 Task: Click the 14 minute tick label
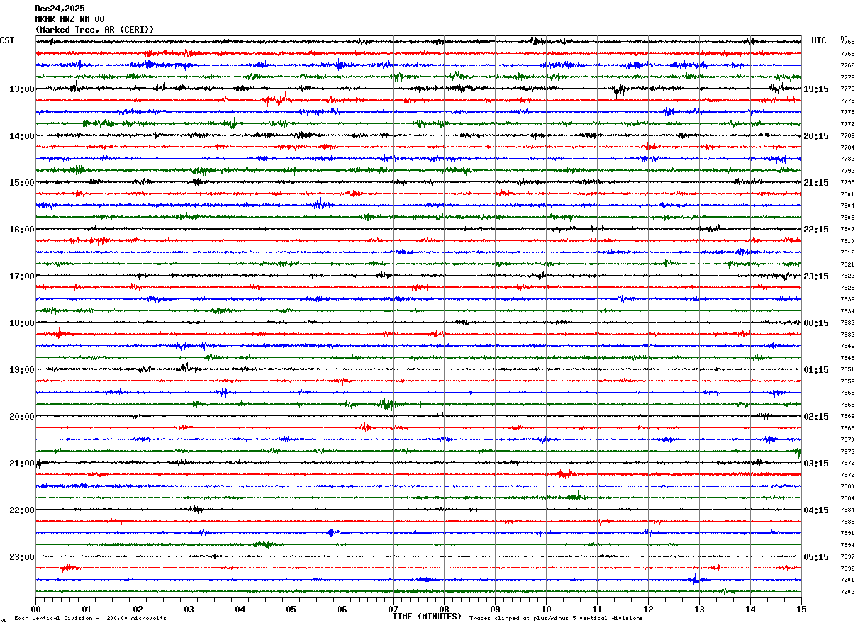[x=750, y=610]
